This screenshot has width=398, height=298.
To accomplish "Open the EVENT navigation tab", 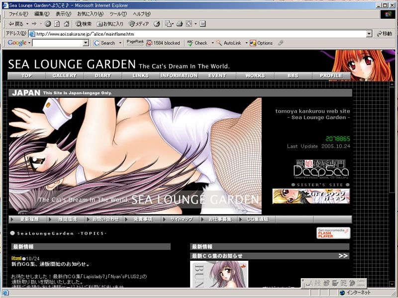I will click(x=217, y=75).
